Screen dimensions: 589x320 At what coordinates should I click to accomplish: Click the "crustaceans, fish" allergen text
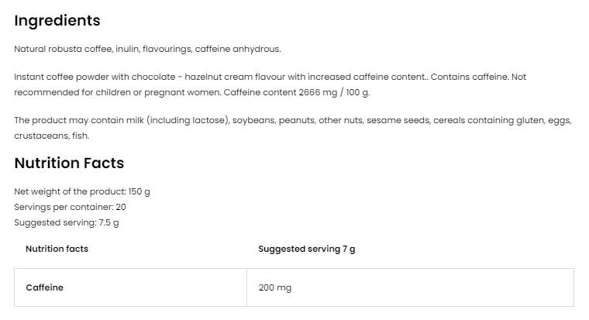click(51, 136)
